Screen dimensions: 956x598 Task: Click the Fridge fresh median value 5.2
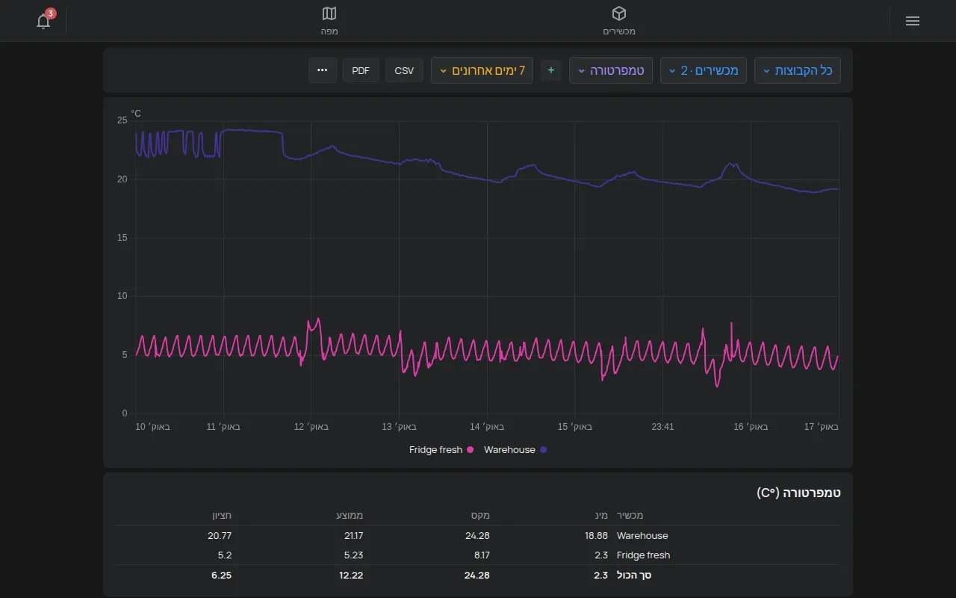(x=224, y=555)
